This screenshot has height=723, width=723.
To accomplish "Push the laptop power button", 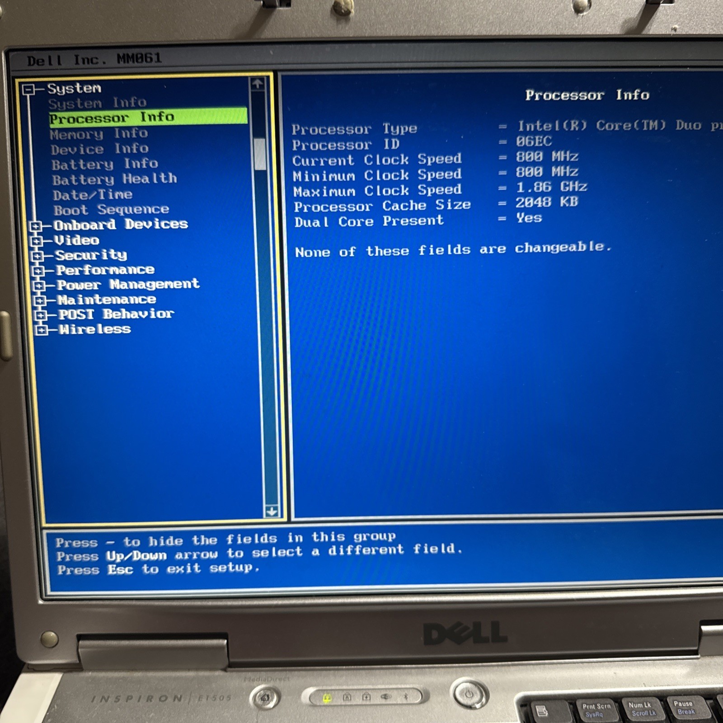I will [469, 694].
